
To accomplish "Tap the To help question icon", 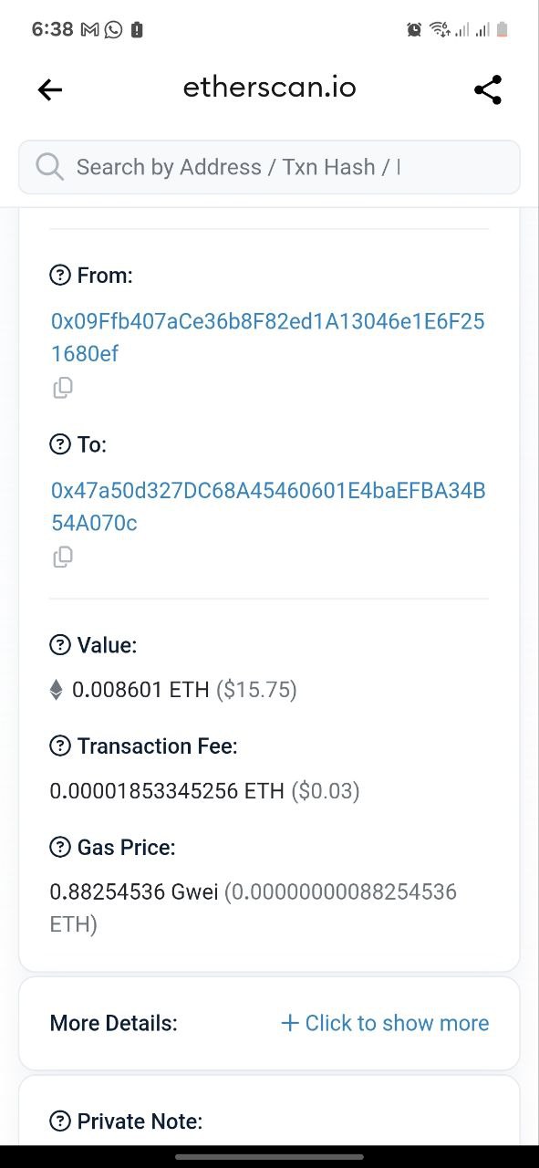I will (x=59, y=444).
